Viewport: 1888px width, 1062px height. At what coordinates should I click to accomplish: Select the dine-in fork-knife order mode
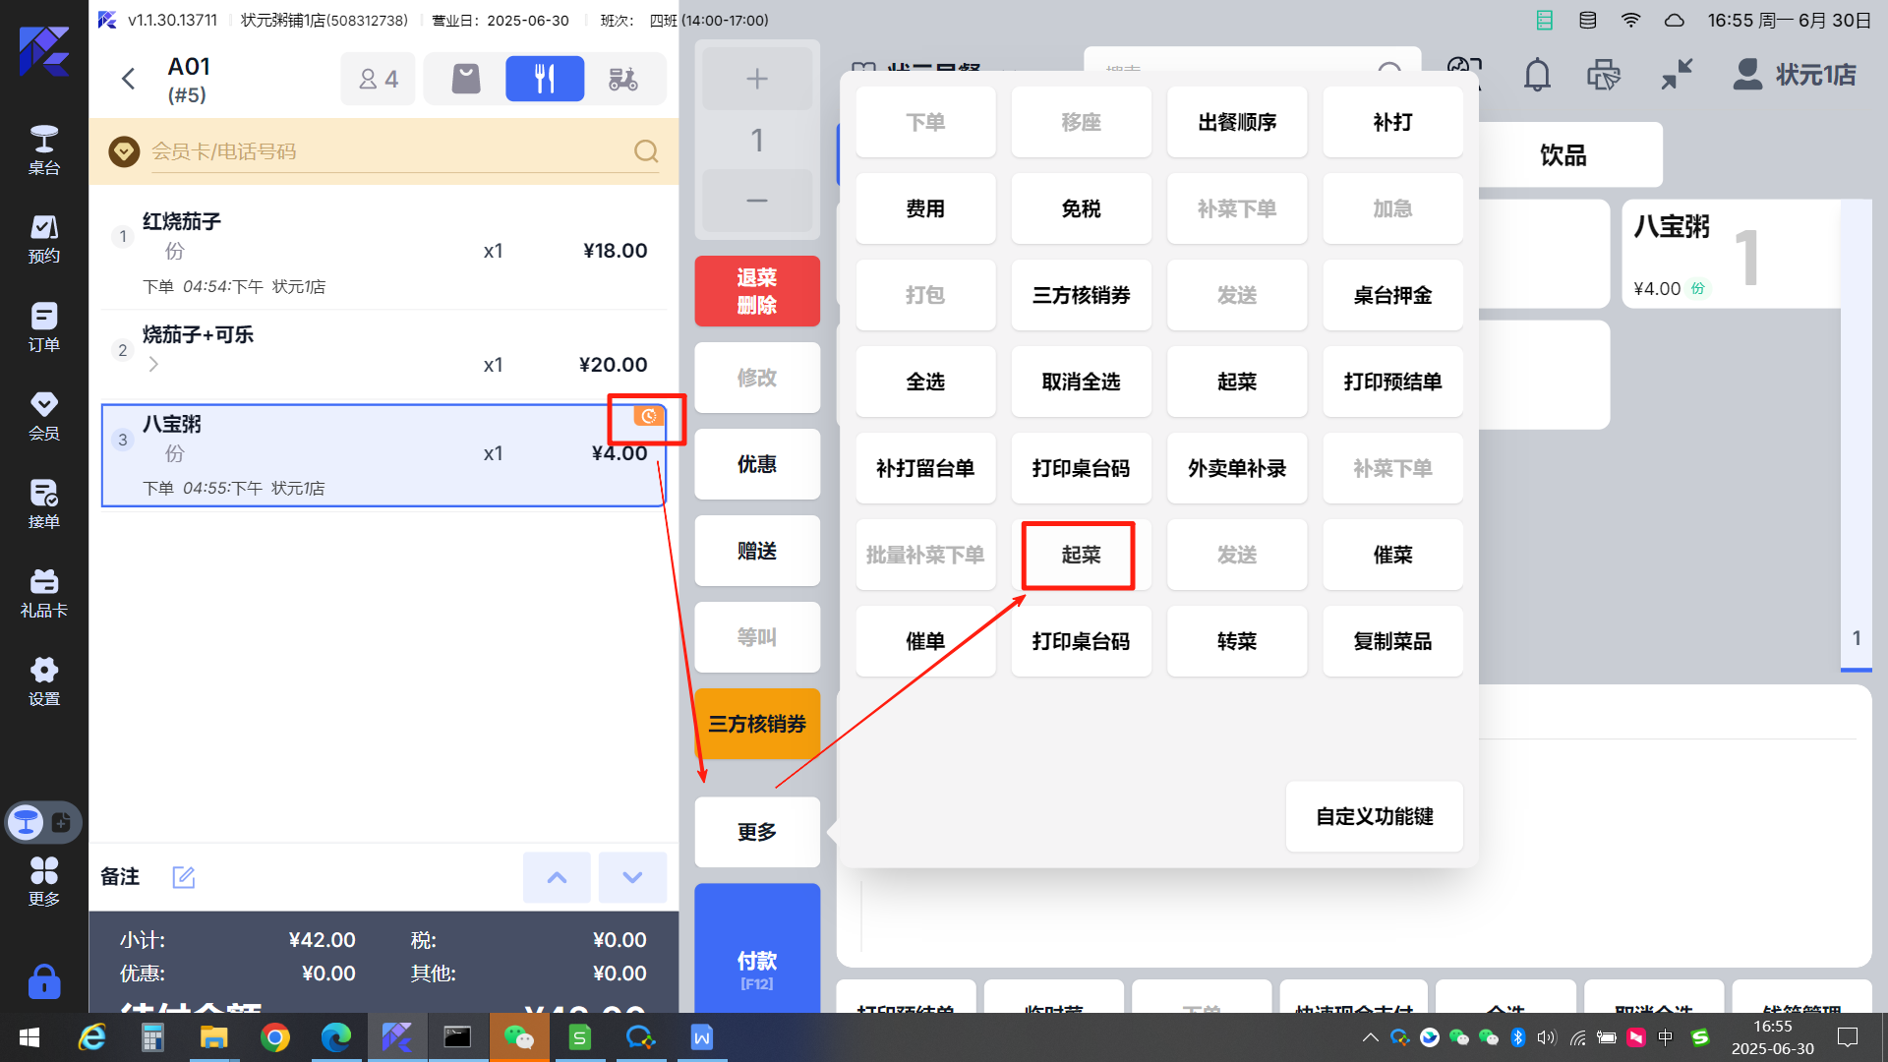[545, 79]
